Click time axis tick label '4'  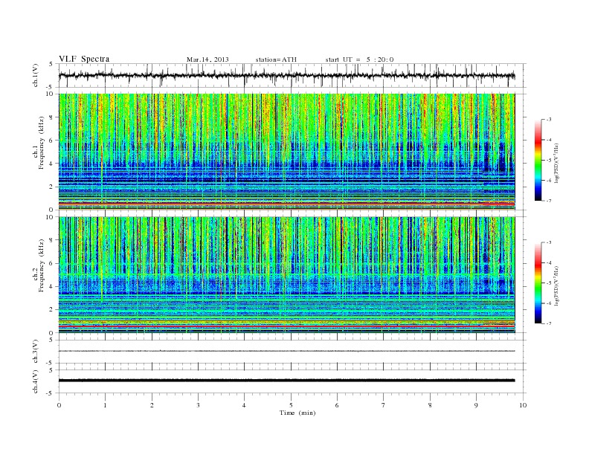pyautogui.click(x=244, y=405)
